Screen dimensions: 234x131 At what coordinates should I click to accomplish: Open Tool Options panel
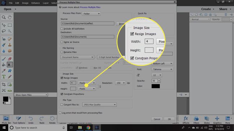tap(19, 120)
